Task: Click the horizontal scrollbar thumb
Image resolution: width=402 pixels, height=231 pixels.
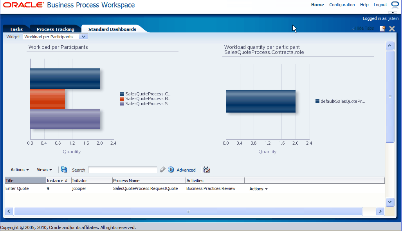Action: 188,211
